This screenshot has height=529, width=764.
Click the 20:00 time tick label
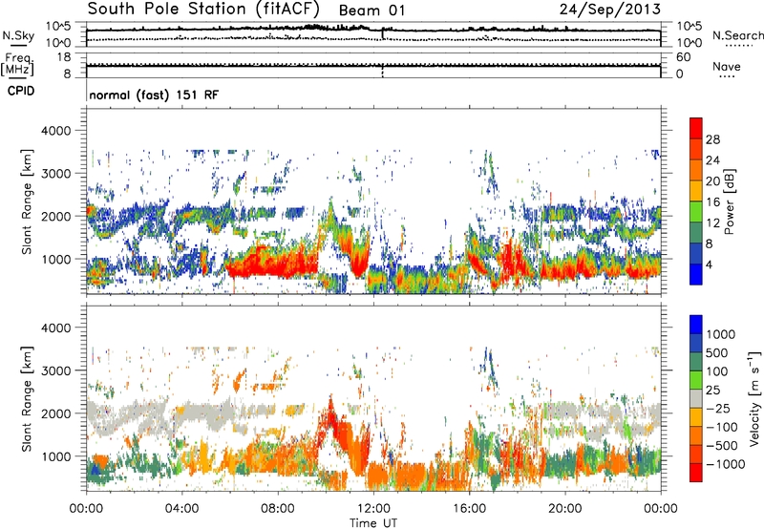(564, 509)
